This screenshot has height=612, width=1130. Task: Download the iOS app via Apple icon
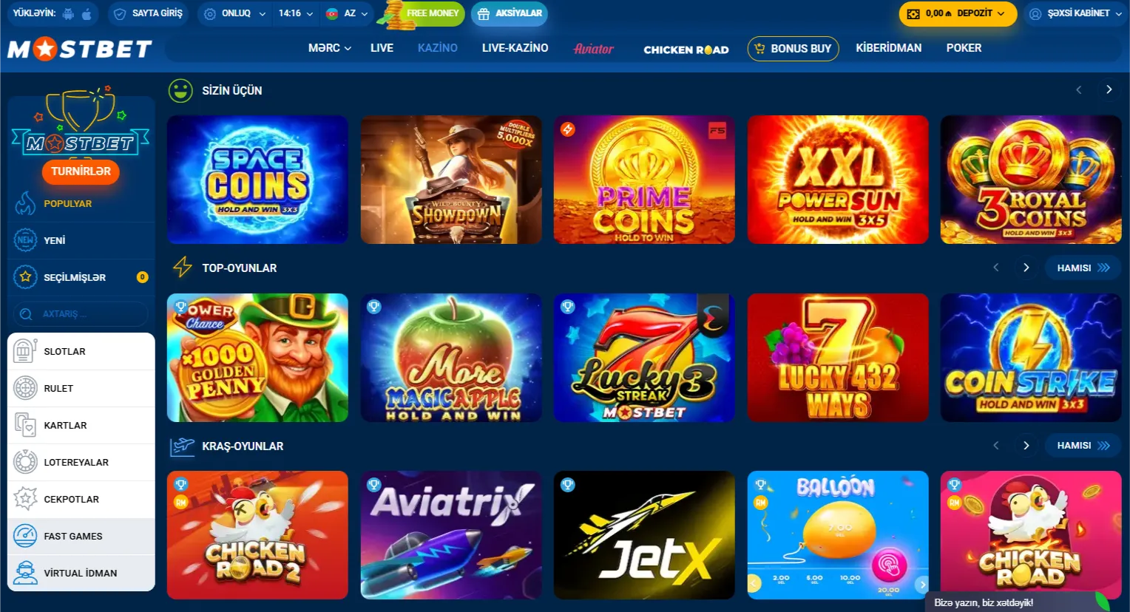[87, 13]
